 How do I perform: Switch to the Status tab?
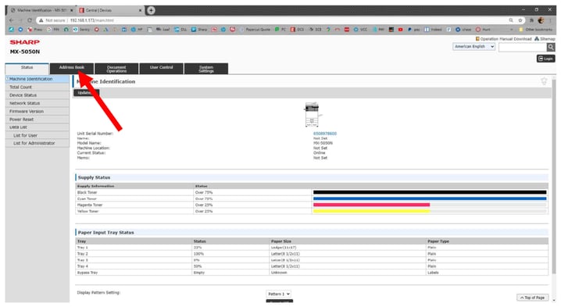click(x=27, y=69)
